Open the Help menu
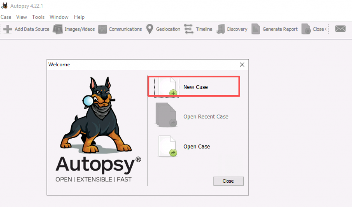This screenshot has height=207, width=352. tap(79, 17)
